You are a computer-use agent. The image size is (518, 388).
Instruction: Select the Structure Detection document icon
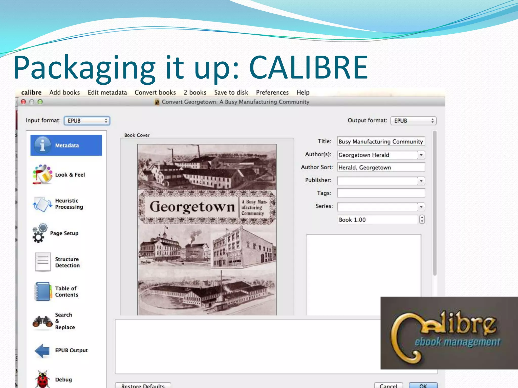[x=43, y=262]
